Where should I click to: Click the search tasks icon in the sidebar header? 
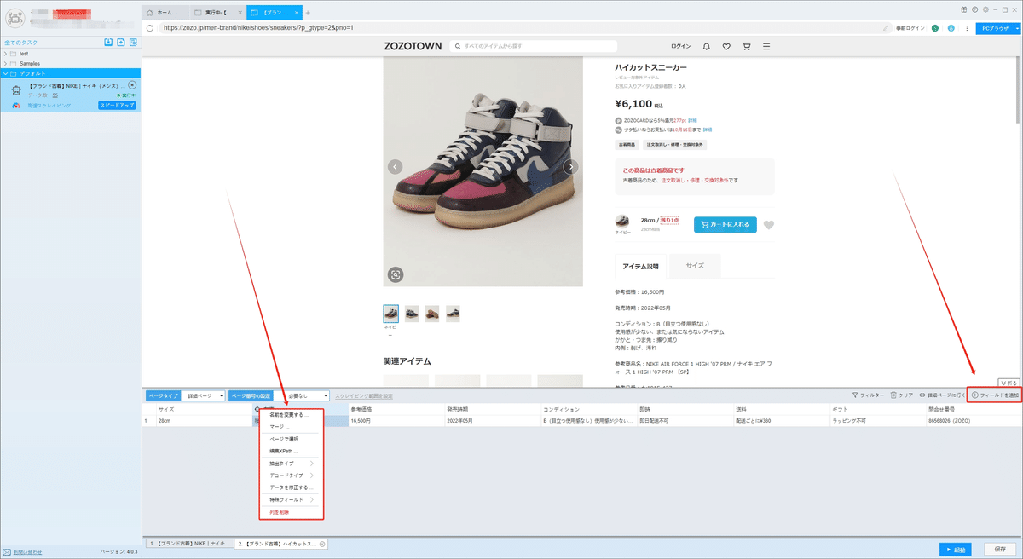[x=135, y=43]
